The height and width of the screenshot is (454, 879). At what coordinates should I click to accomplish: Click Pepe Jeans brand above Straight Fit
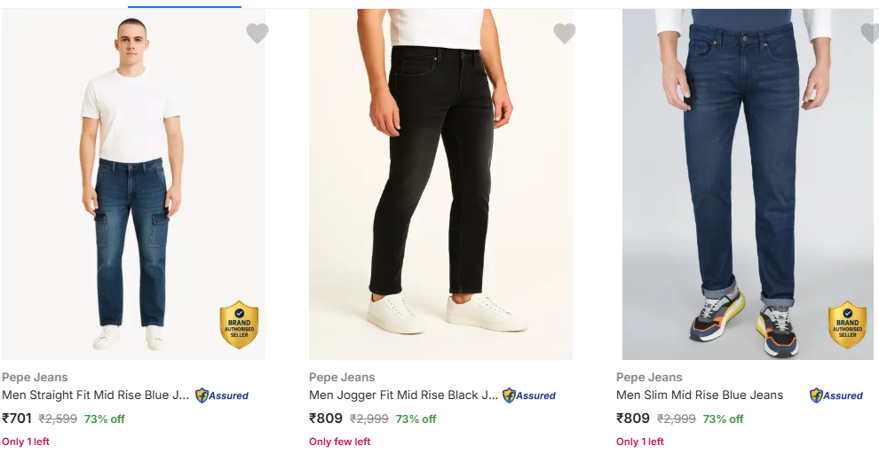[x=35, y=378]
